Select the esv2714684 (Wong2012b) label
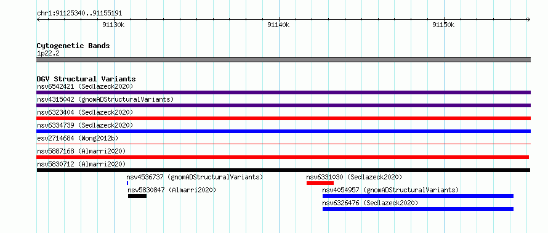Screen dimensions: 548x233 [78, 138]
